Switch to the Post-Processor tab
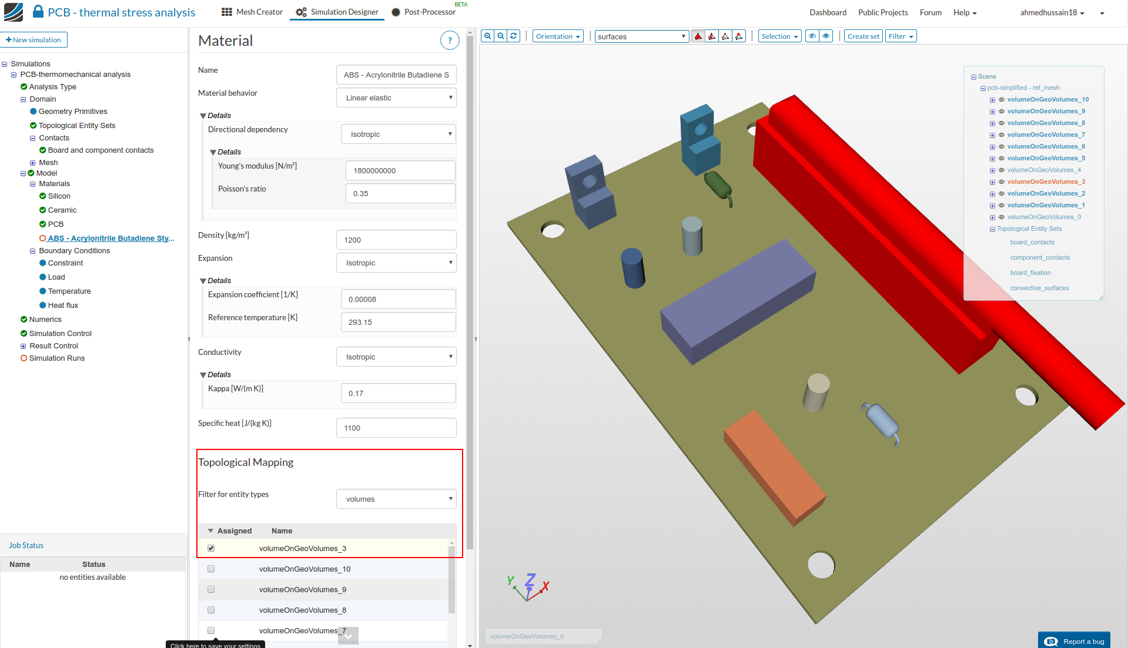The image size is (1128, 648). point(424,12)
